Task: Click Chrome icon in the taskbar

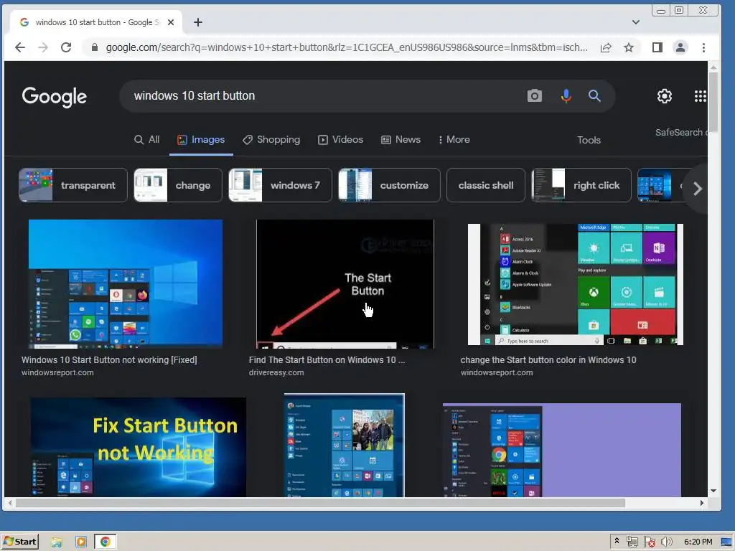Action: 106,542
